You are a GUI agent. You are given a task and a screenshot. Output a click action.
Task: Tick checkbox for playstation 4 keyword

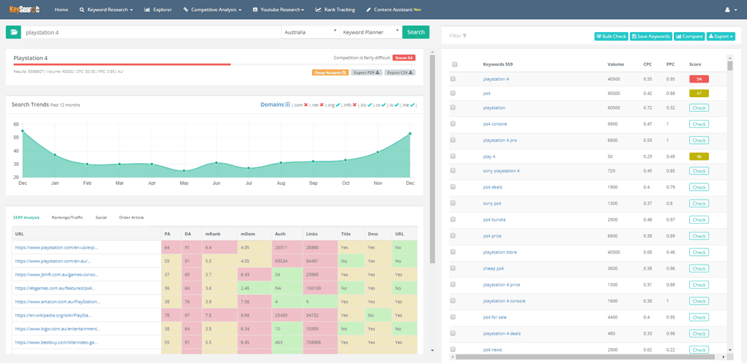453,79
